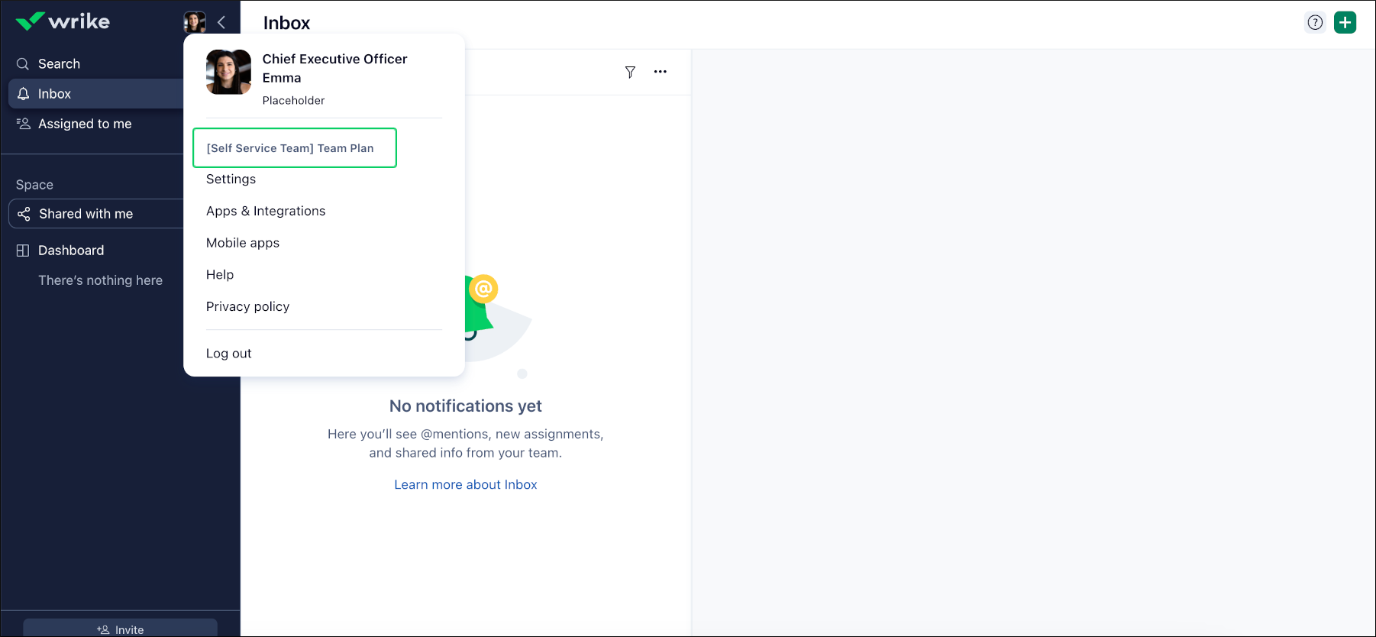Open Search in the sidebar
Screen dimensions: 1376x637
click(59, 64)
